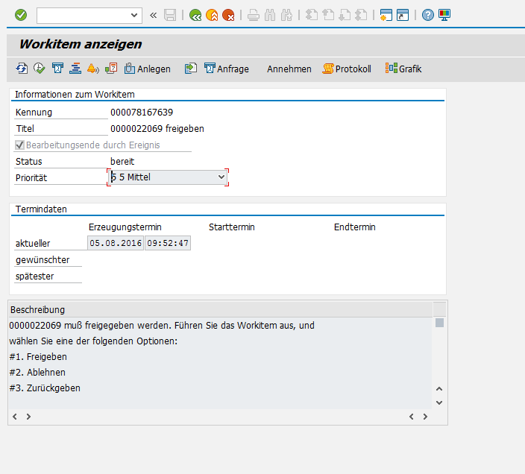Open the Customize Local Layout monitor icon
525x474 pixels.
tap(444, 14)
